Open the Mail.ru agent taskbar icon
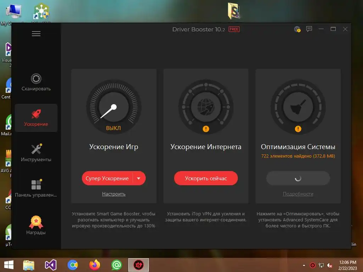This screenshot has height=272, width=363. [x=116, y=265]
